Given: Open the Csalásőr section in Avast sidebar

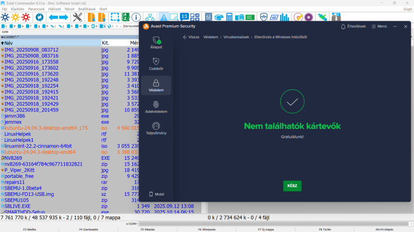Looking at the screenshot, I should pos(156,64).
